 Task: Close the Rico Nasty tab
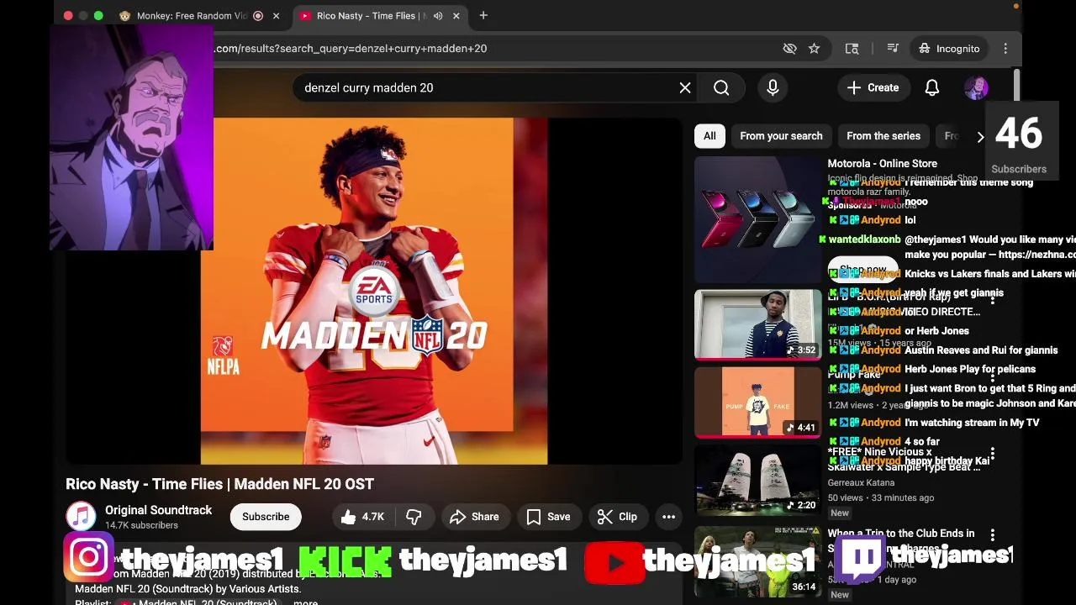click(x=456, y=15)
